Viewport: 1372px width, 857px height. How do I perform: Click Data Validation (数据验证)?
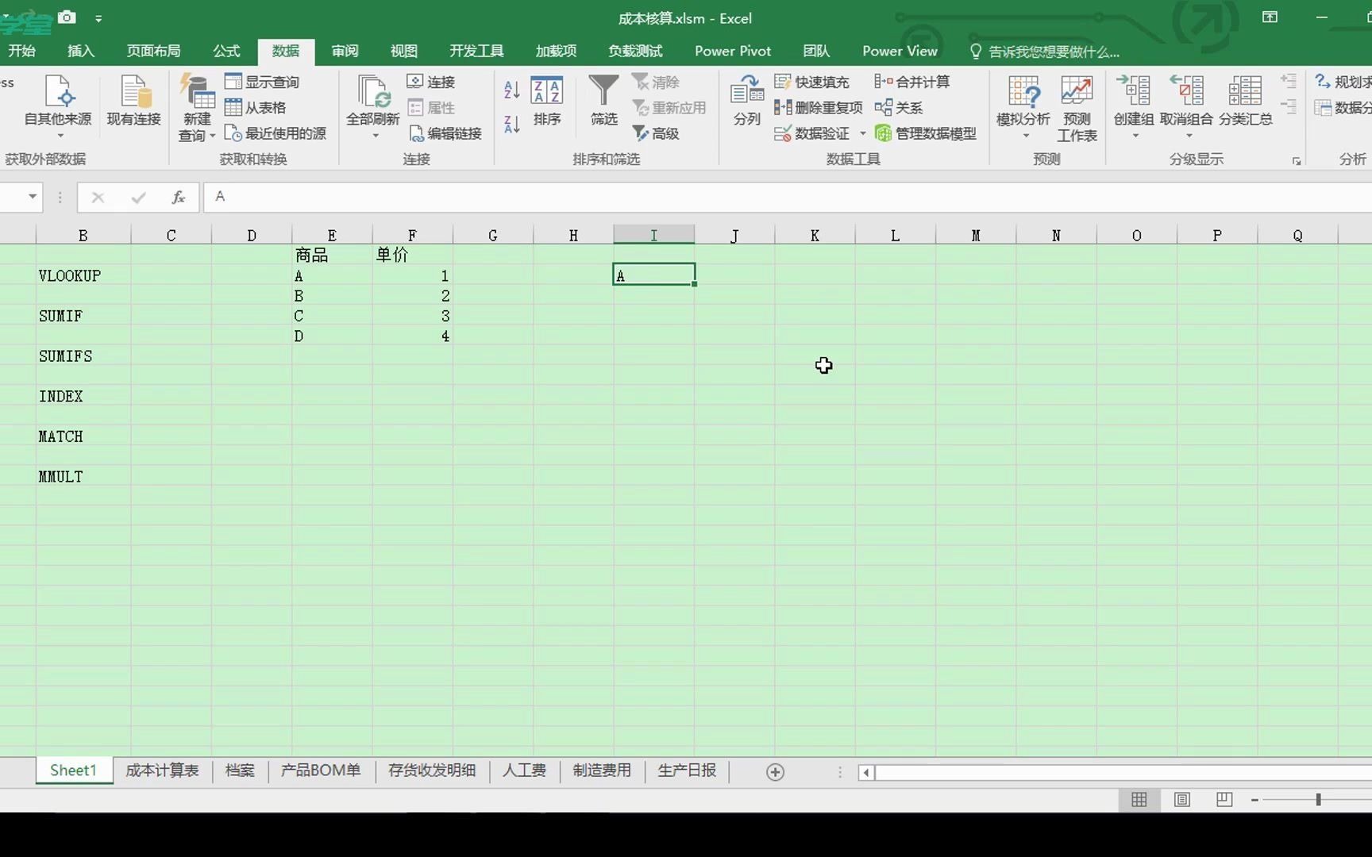(812, 133)
